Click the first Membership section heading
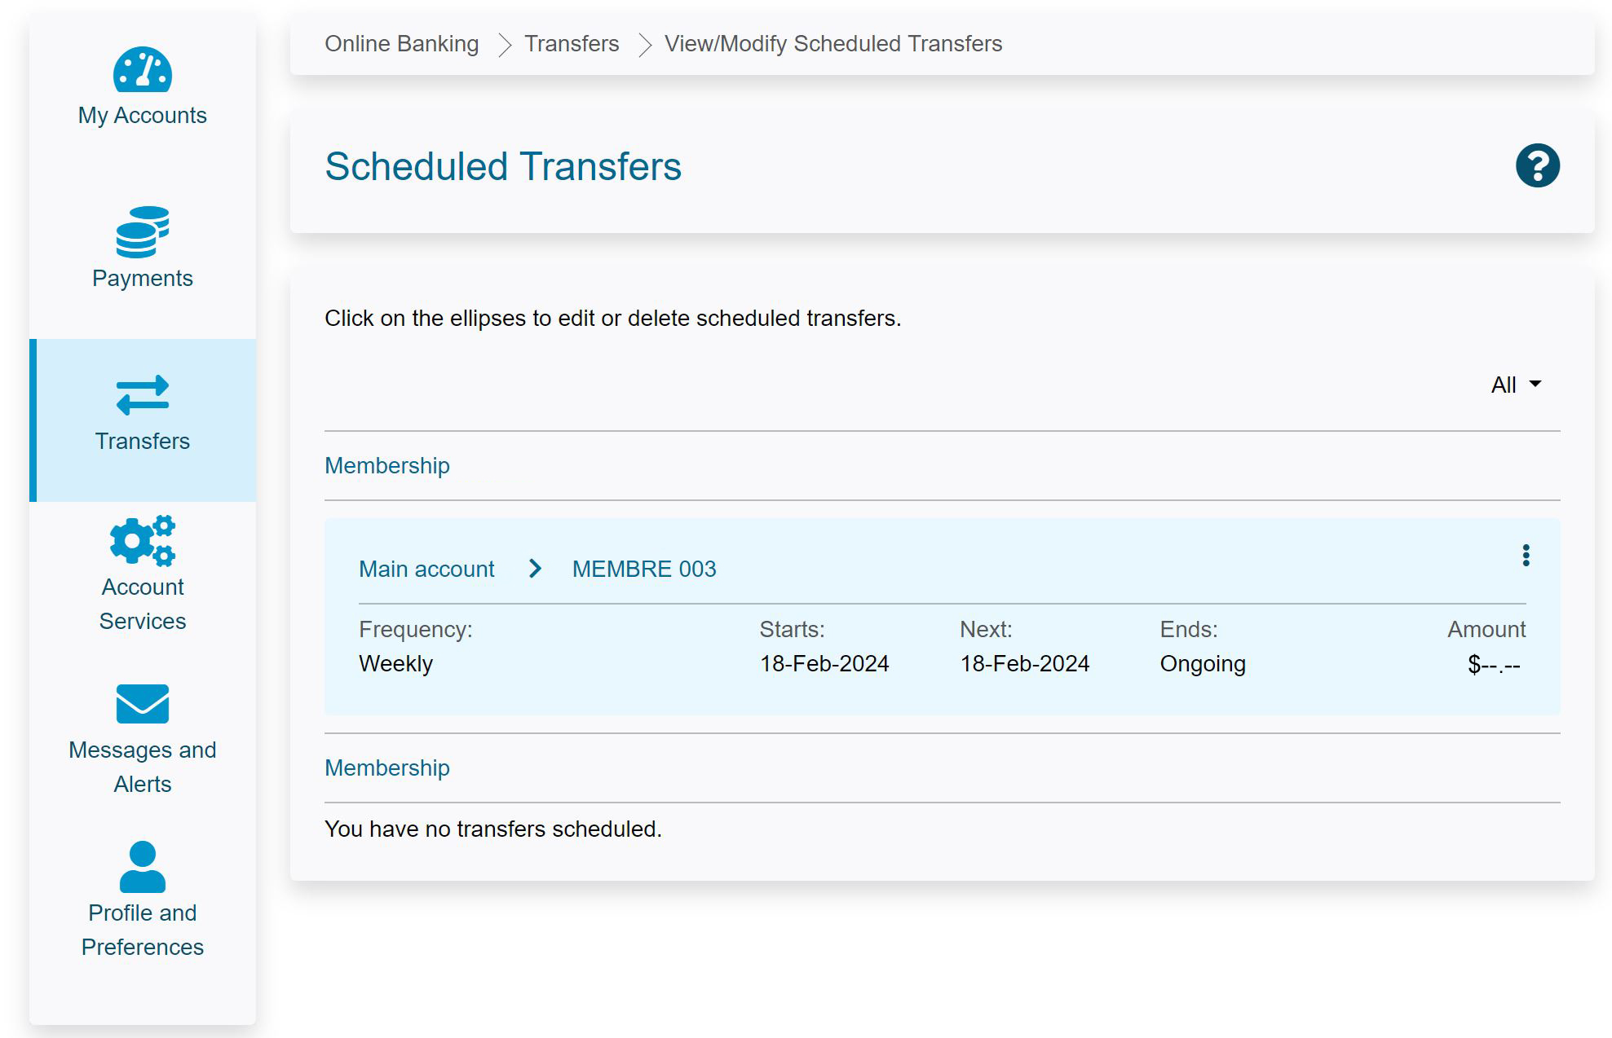The width and height of the screenshot is (1612, 1038). click(x=386, y=465)
